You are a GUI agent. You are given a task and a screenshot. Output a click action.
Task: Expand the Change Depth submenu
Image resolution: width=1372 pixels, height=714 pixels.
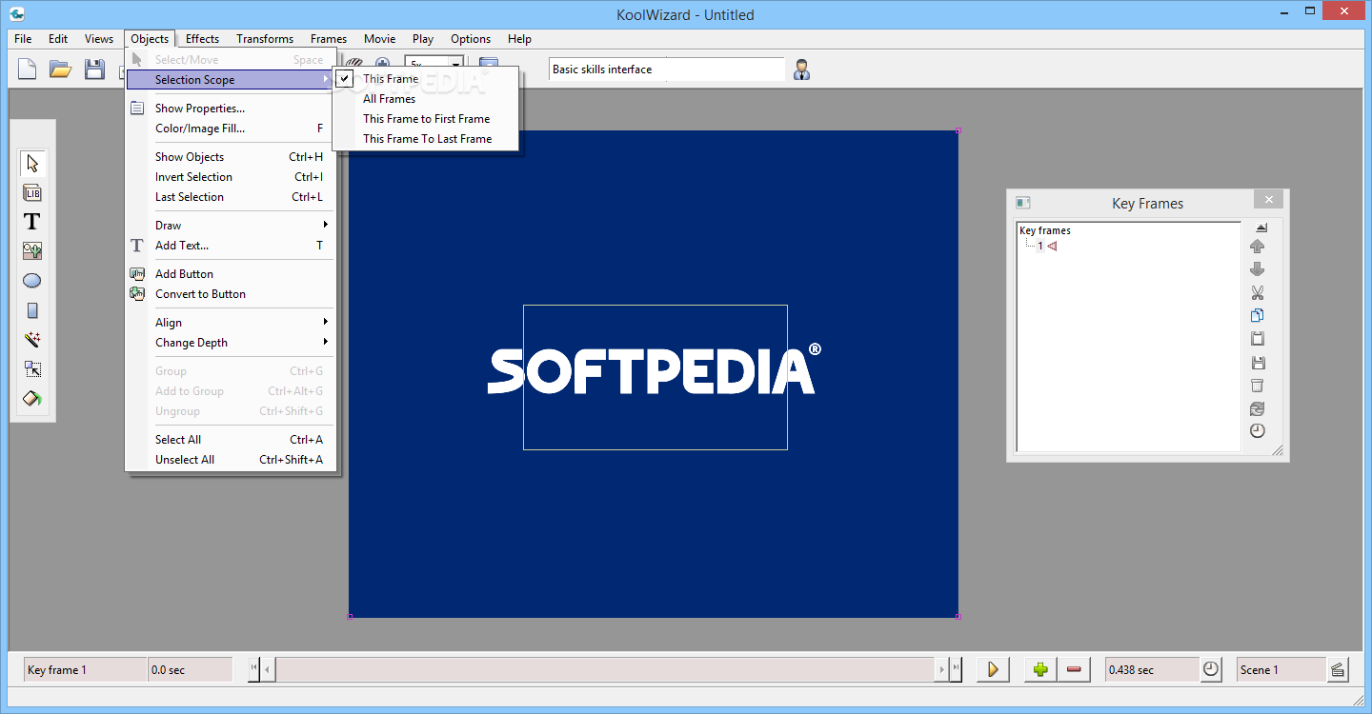(230, 343)
